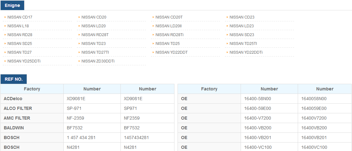This screenshot has width=352, height=151.
Task: Select the BALDWIN factory cell
Action: pyautogui.click(x=32, y=128)
